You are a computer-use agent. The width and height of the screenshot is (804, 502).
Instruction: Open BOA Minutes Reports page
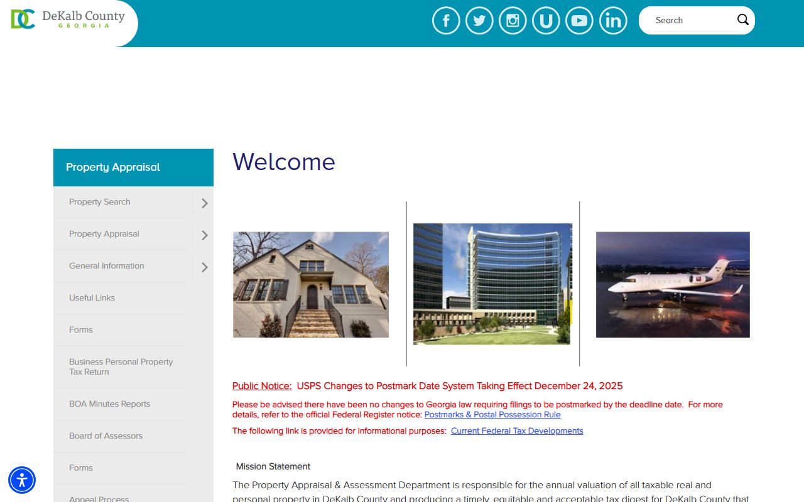point(110,404)
